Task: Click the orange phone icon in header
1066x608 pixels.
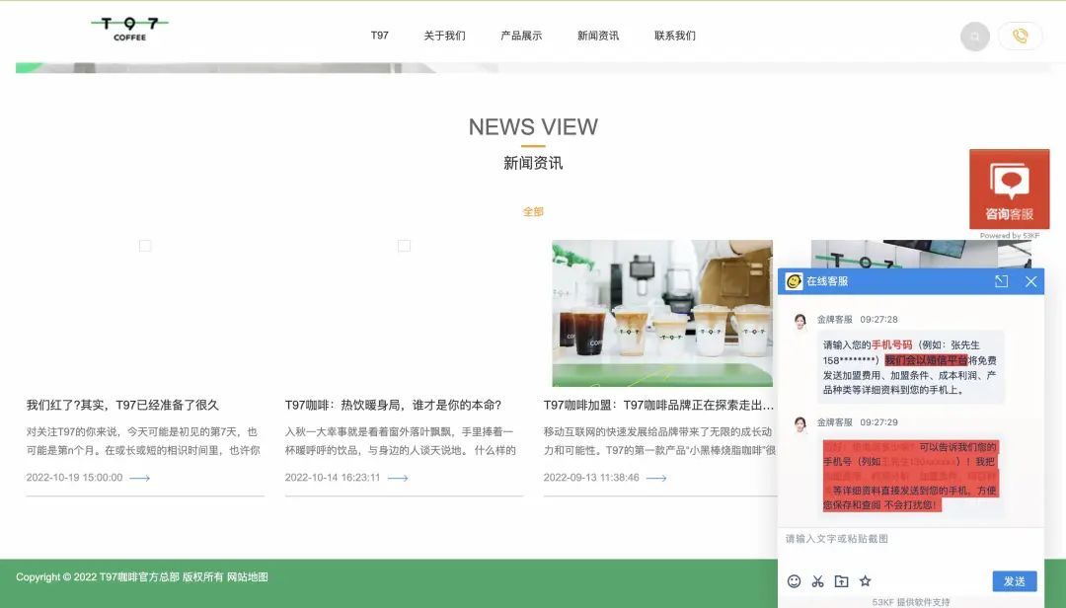Action: pos(1020,37)
